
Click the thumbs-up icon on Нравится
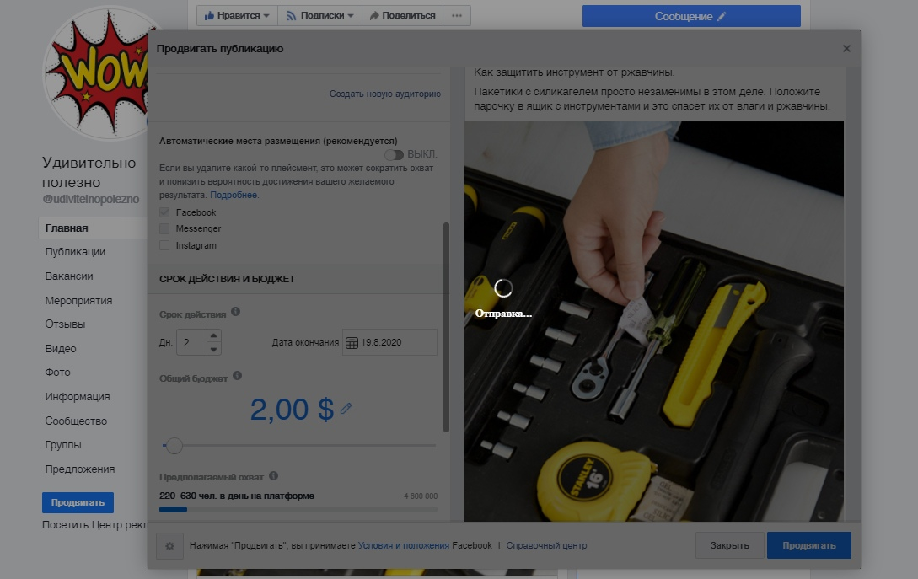click(x=209, y=16)
